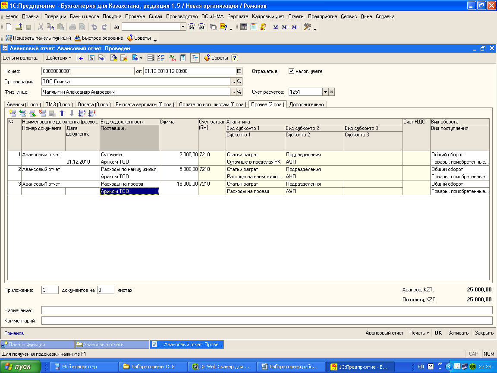The height and width of the screenshot is (373, 497).
Task: Click the Физ. лицо select ellipsis button
Action: pyautogui.click(x=233, y=92)
